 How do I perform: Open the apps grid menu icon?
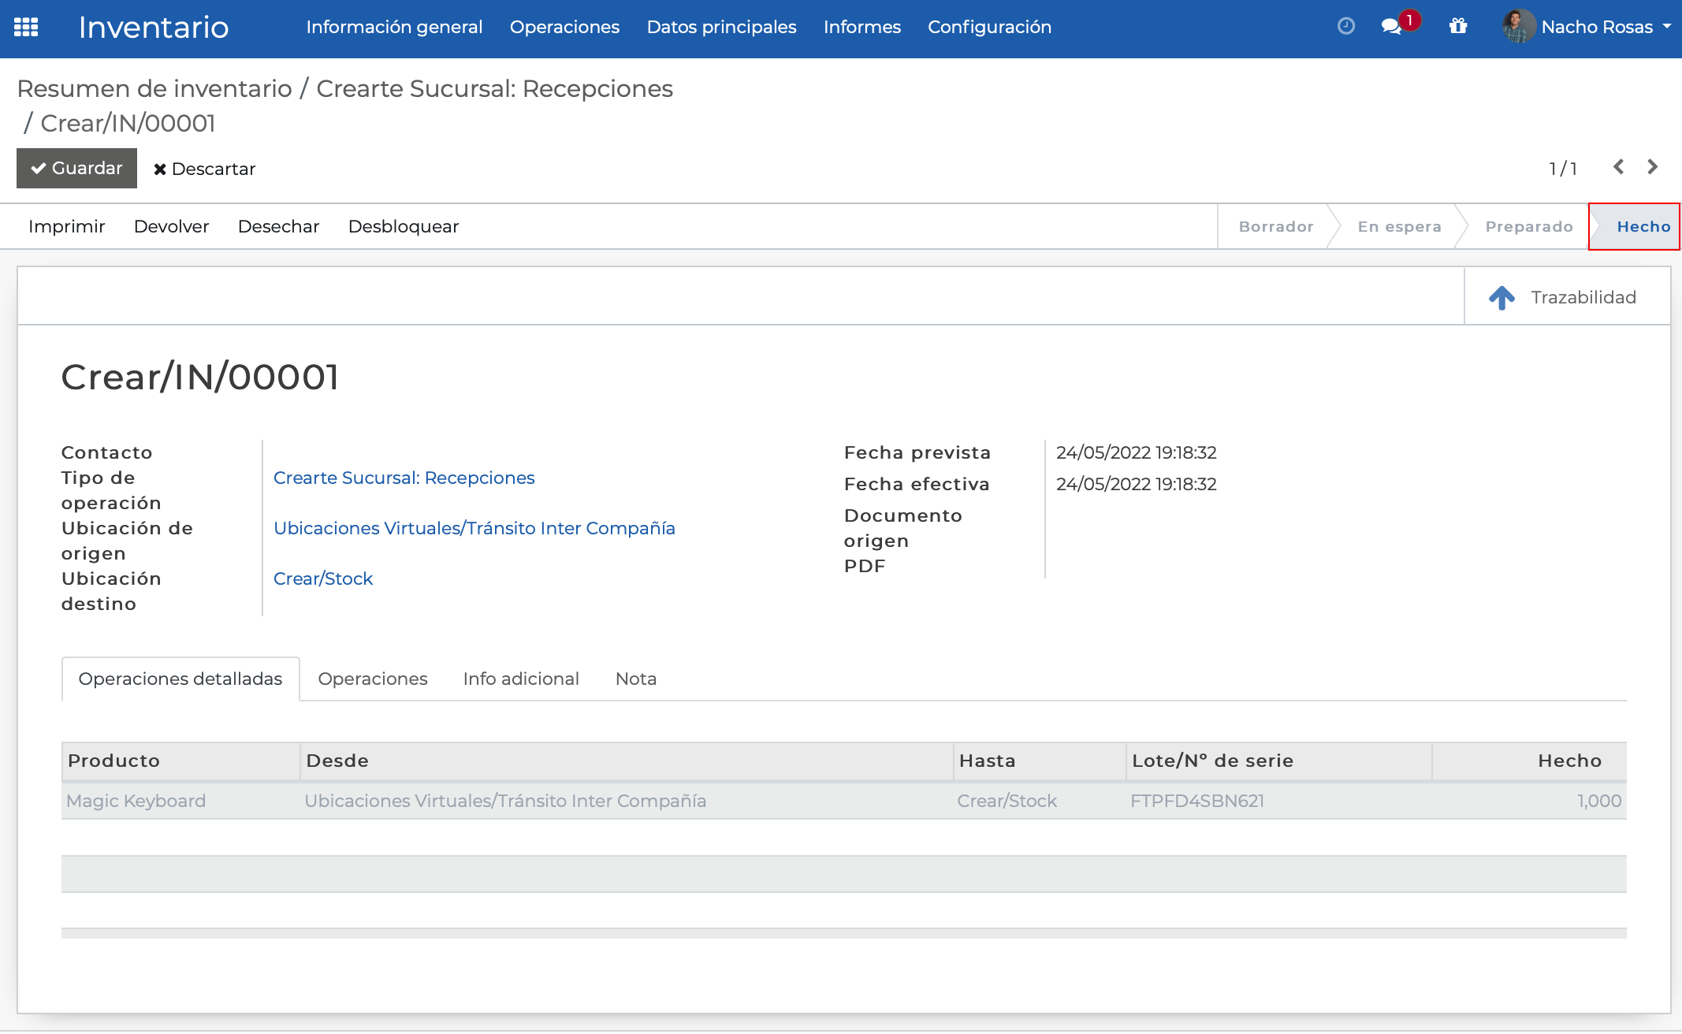click(26, 28)
